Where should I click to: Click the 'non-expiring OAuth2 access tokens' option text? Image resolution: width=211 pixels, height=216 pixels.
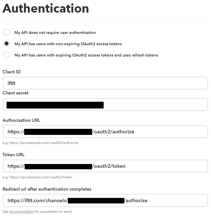pyautogui.click(x=68, y=44)
